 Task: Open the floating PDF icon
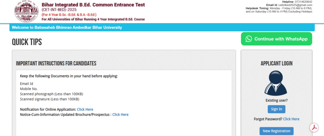click(314, 127)
